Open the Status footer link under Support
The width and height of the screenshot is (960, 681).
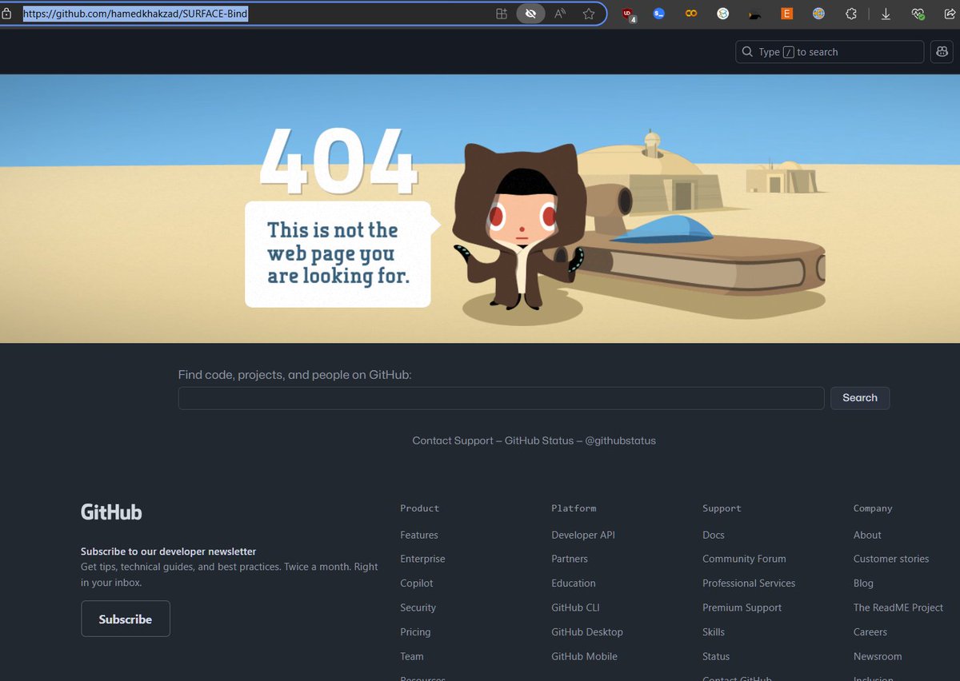pos(716,656)
